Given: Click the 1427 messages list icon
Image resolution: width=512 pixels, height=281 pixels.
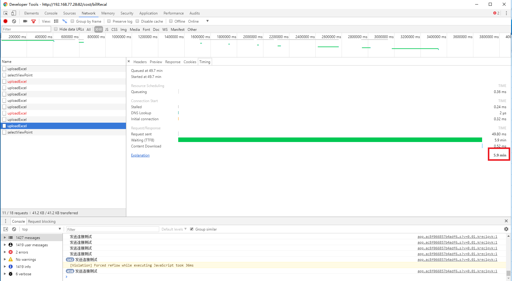Looking at the screenshot, I should coord(11,237).
